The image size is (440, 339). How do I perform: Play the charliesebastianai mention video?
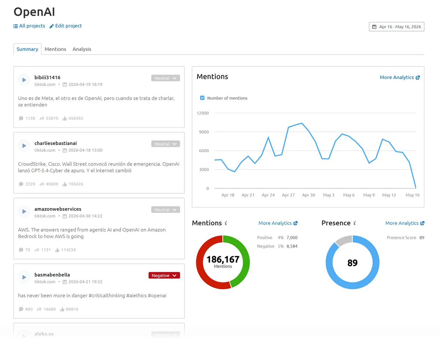24,146
